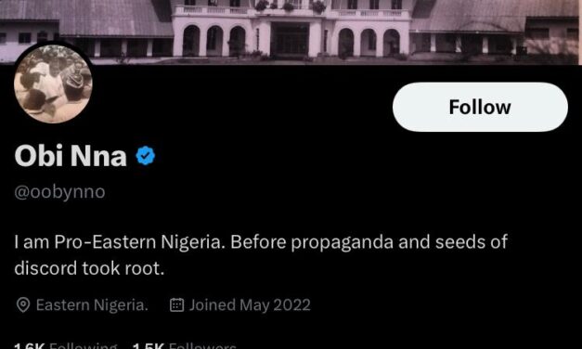Viewport: 582px width, 349px height.
Task: Click the right arched windows in banner
Action: point(369,42)
